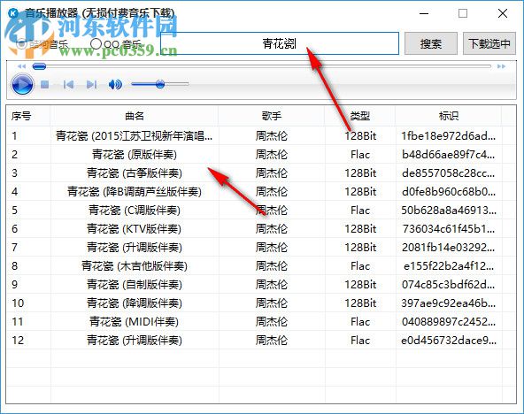
Task: Start playback with the round play button
Action: click(22, 84)
